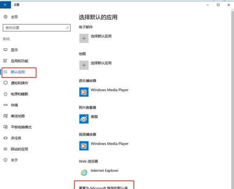Change music player Windows Media Player label
This screenshot has width=234, height=189.
pyautogui.click(x=110, y=90)
